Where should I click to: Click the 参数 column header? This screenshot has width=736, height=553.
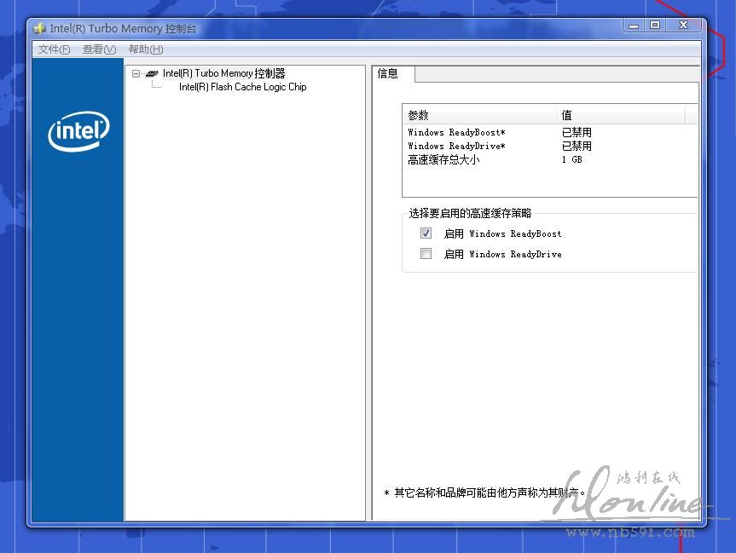point(479,115)
